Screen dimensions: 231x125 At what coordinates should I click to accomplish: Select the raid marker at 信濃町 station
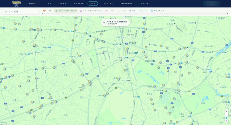179,91
